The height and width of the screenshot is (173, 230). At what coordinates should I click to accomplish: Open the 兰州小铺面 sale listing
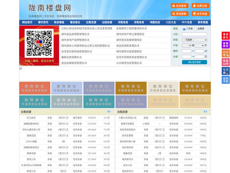point(31,142)
